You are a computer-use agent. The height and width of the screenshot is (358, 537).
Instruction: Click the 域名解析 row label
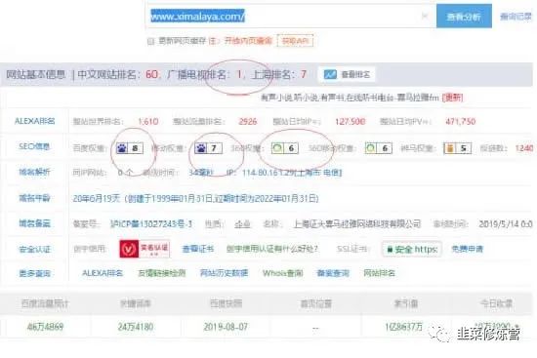pos(34,172)
